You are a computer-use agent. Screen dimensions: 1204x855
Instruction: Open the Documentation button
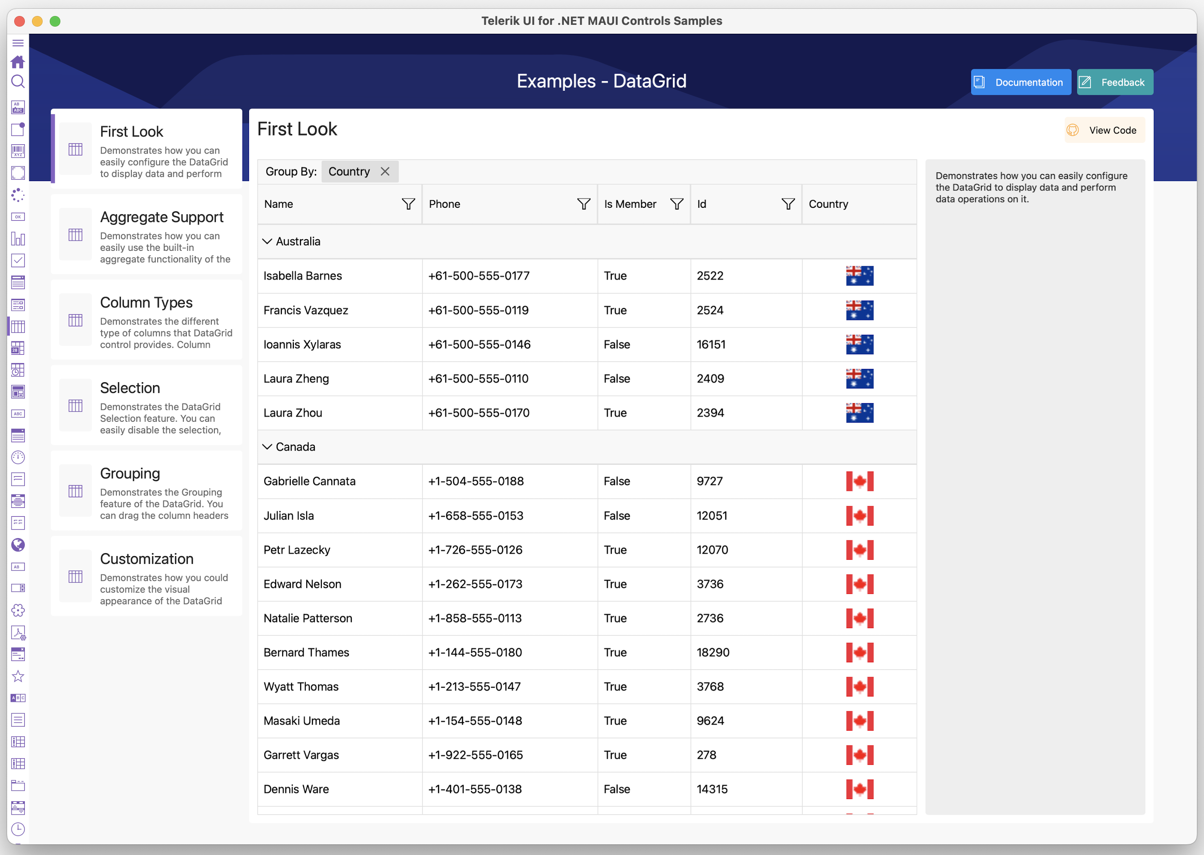tap(1020, 82)
